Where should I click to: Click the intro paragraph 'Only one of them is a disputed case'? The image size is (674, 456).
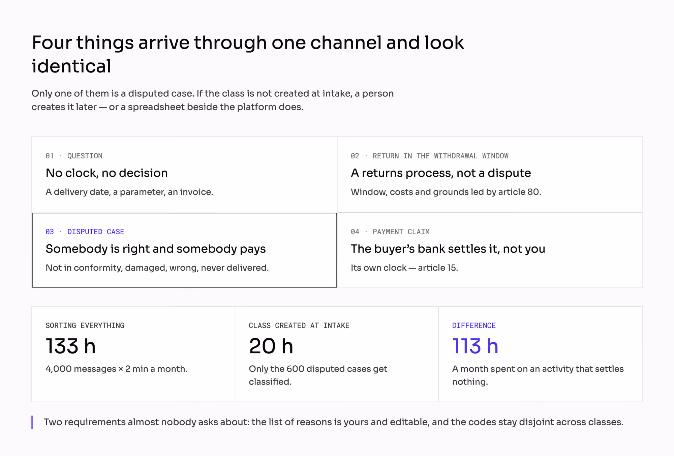[x=213, y=100]
